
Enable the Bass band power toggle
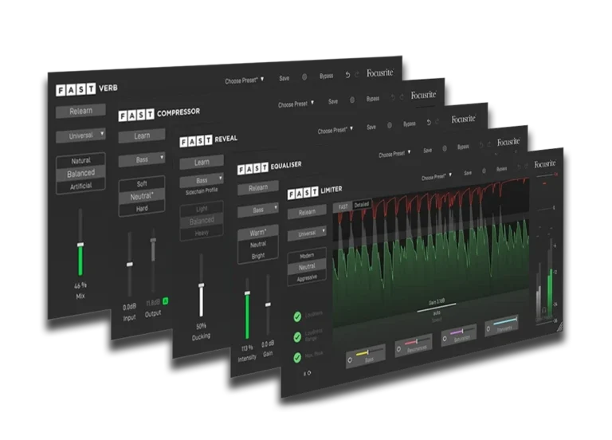tap(350, 360)
